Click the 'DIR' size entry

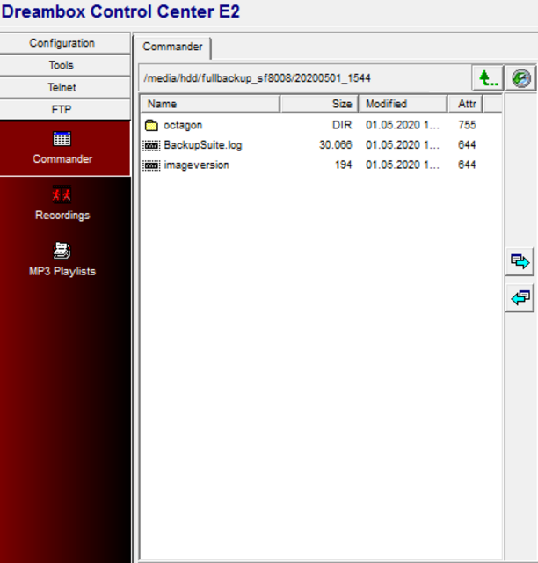point(342,125)
